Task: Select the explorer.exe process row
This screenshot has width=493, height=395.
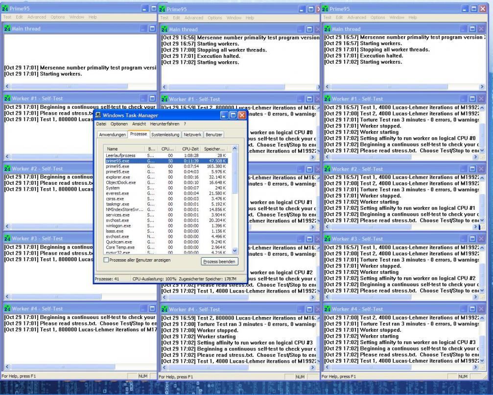Action: 165,177
